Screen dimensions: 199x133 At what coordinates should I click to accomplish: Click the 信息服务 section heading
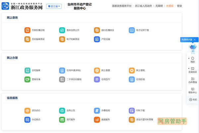(x=12, y=98)
